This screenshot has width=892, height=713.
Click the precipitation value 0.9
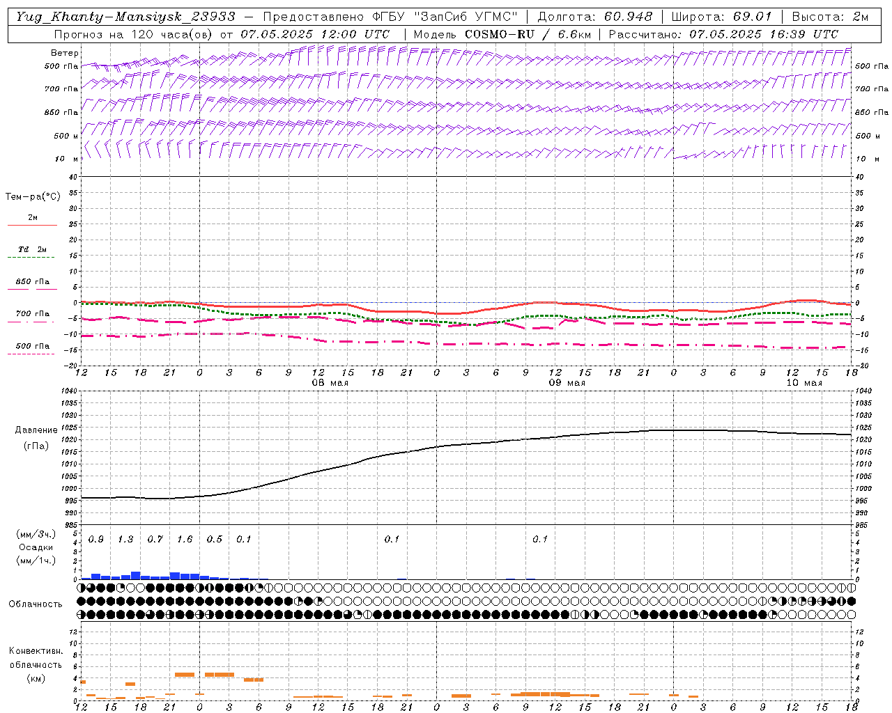click(96, 540)
